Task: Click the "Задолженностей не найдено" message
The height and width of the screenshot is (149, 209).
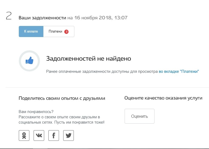Action: [x=89, y=58]
